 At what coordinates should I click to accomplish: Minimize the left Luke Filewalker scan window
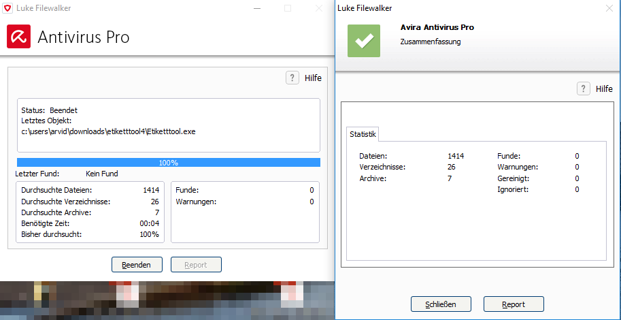tap(256, 8)
